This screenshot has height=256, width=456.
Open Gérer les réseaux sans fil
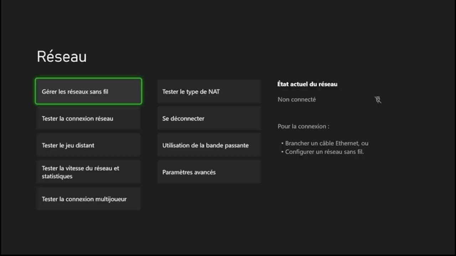pyautogui.click(x=88, y=91)
